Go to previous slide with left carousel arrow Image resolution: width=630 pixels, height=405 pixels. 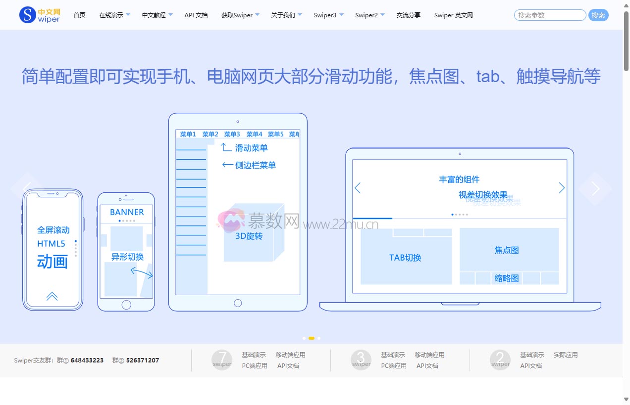point(27,188)
